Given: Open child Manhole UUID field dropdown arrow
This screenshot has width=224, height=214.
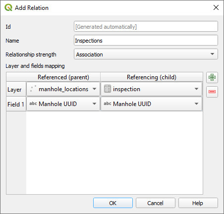Looking at the screenshot, I should pos(196,104).
